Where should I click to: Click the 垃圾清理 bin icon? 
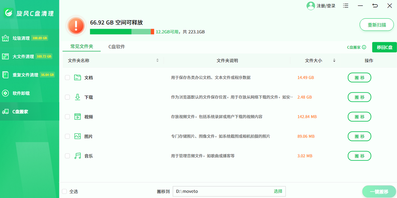(x=5, y=38)
